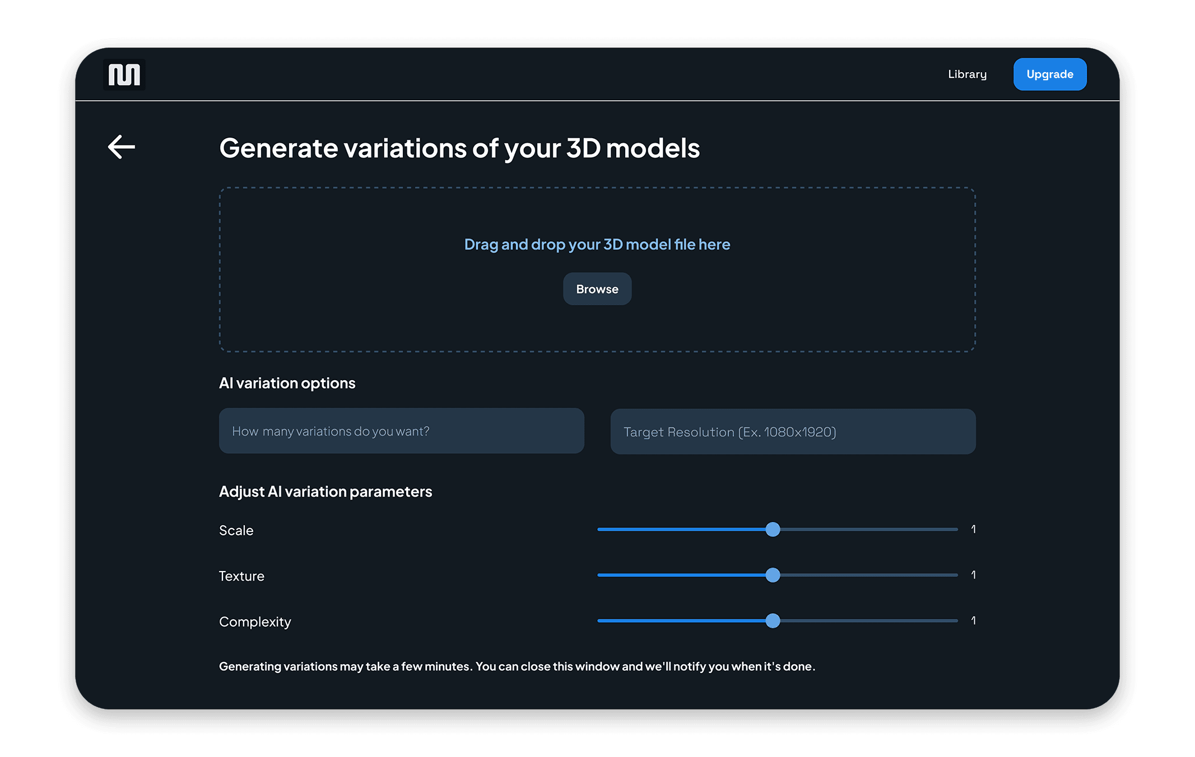
Task: Click the Complexity parameter label
Action: pos(255,622)
